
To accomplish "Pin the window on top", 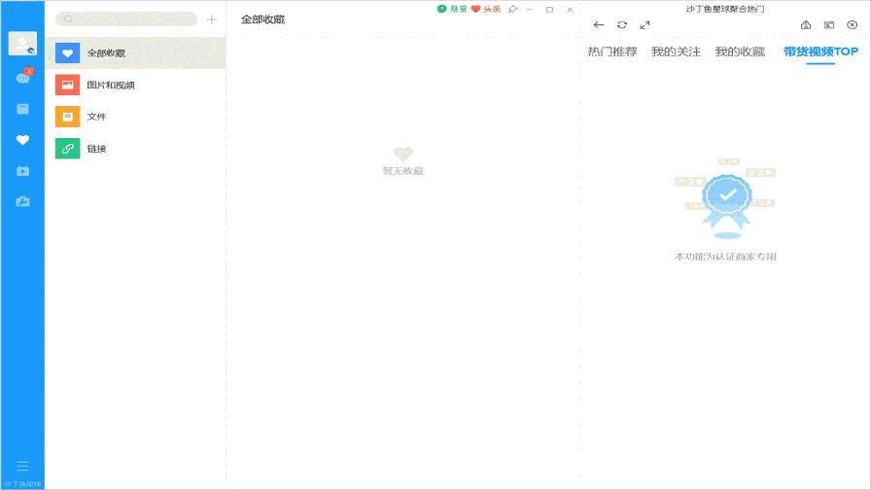I will point(512,9).
